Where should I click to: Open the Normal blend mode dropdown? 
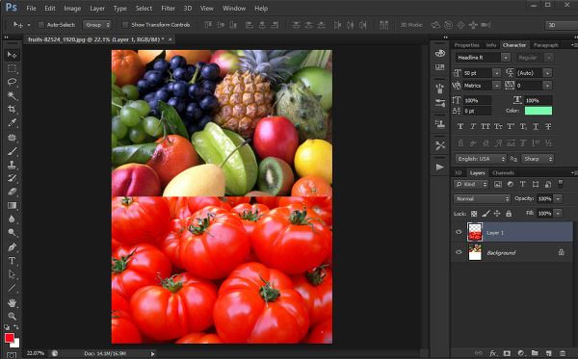[x=482, y=198]
